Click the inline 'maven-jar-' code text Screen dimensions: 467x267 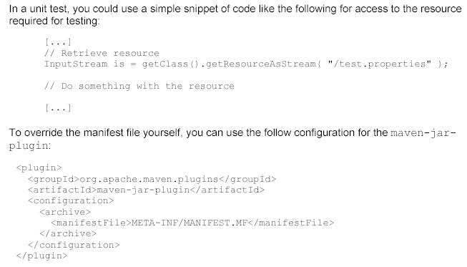[423, 132]
